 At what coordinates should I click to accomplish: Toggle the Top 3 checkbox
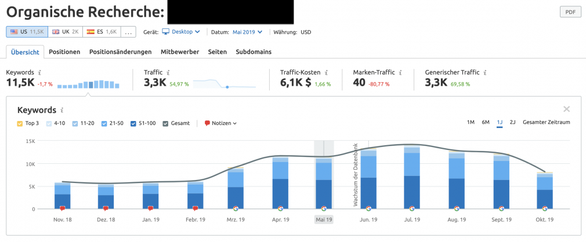20,123
